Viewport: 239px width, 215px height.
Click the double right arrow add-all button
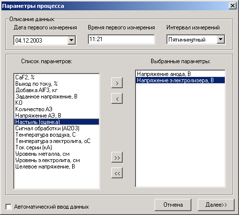pyautogui.click(x=117, y=157)
